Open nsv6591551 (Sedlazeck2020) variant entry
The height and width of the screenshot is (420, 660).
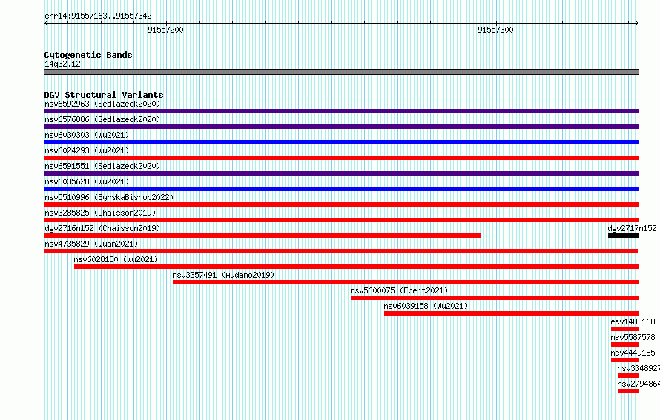[102, 166]
